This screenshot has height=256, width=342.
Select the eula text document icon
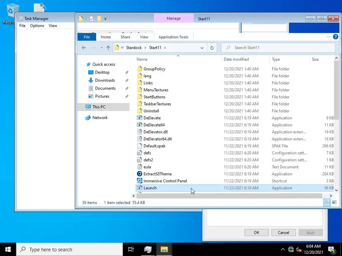click(x=140, y=167)
